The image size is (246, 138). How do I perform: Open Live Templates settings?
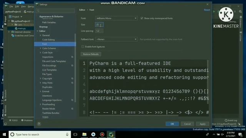[50, 70]
